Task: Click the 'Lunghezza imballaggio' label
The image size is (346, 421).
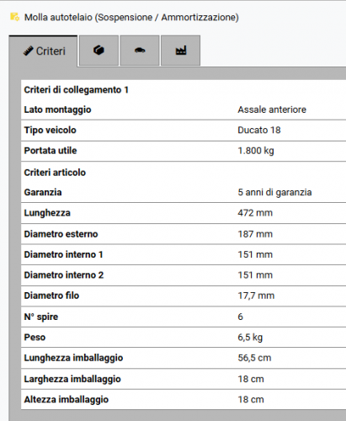Action: tap(73, 358)
